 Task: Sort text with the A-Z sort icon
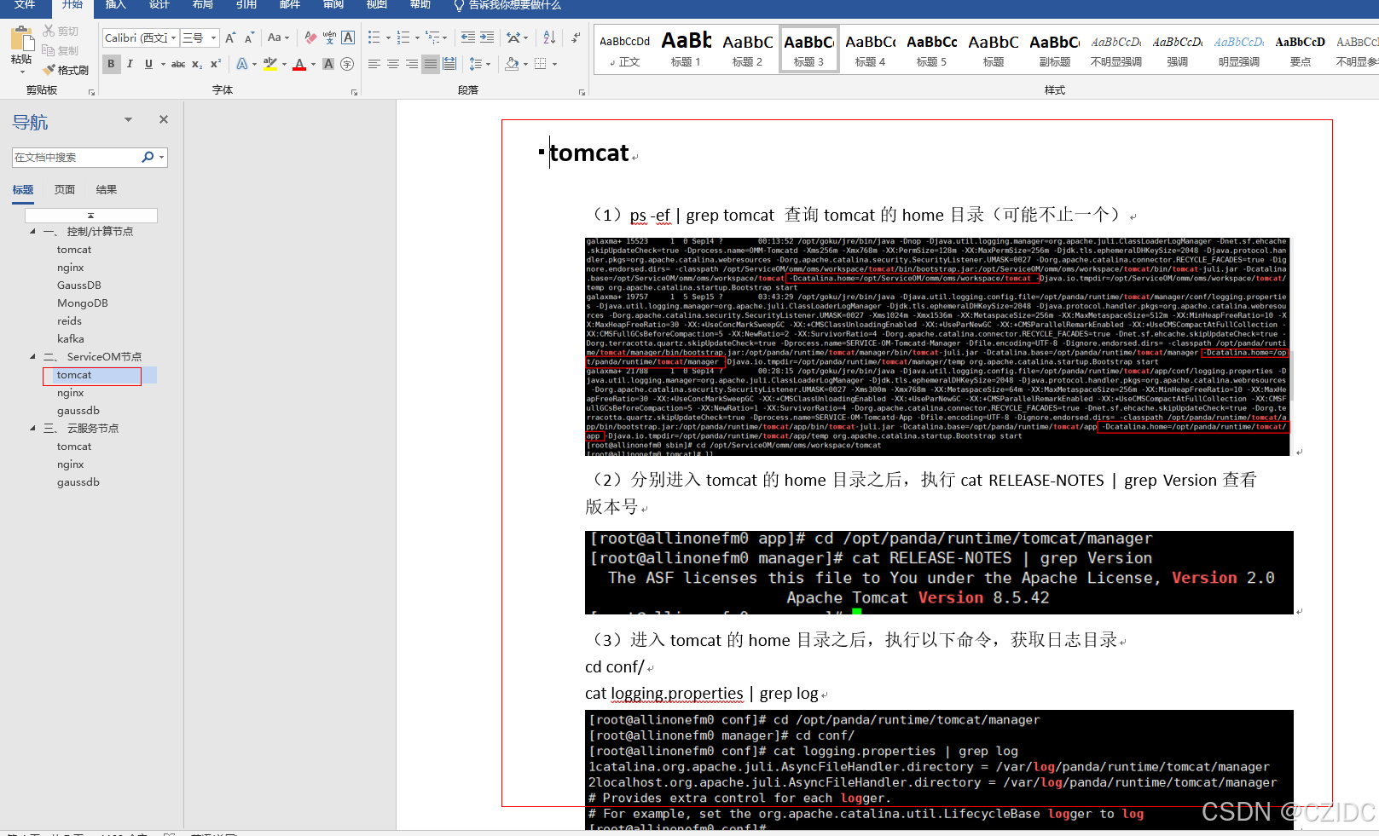(549, 37)
